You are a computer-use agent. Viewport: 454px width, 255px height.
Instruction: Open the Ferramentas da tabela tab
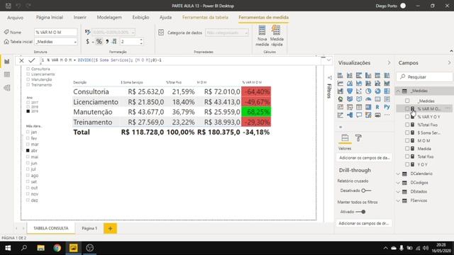click(205, 17)
